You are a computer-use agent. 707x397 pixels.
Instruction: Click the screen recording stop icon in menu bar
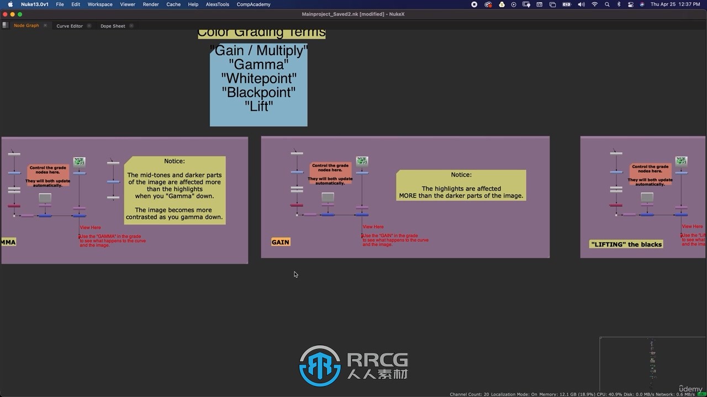click(x=474, y=4)
